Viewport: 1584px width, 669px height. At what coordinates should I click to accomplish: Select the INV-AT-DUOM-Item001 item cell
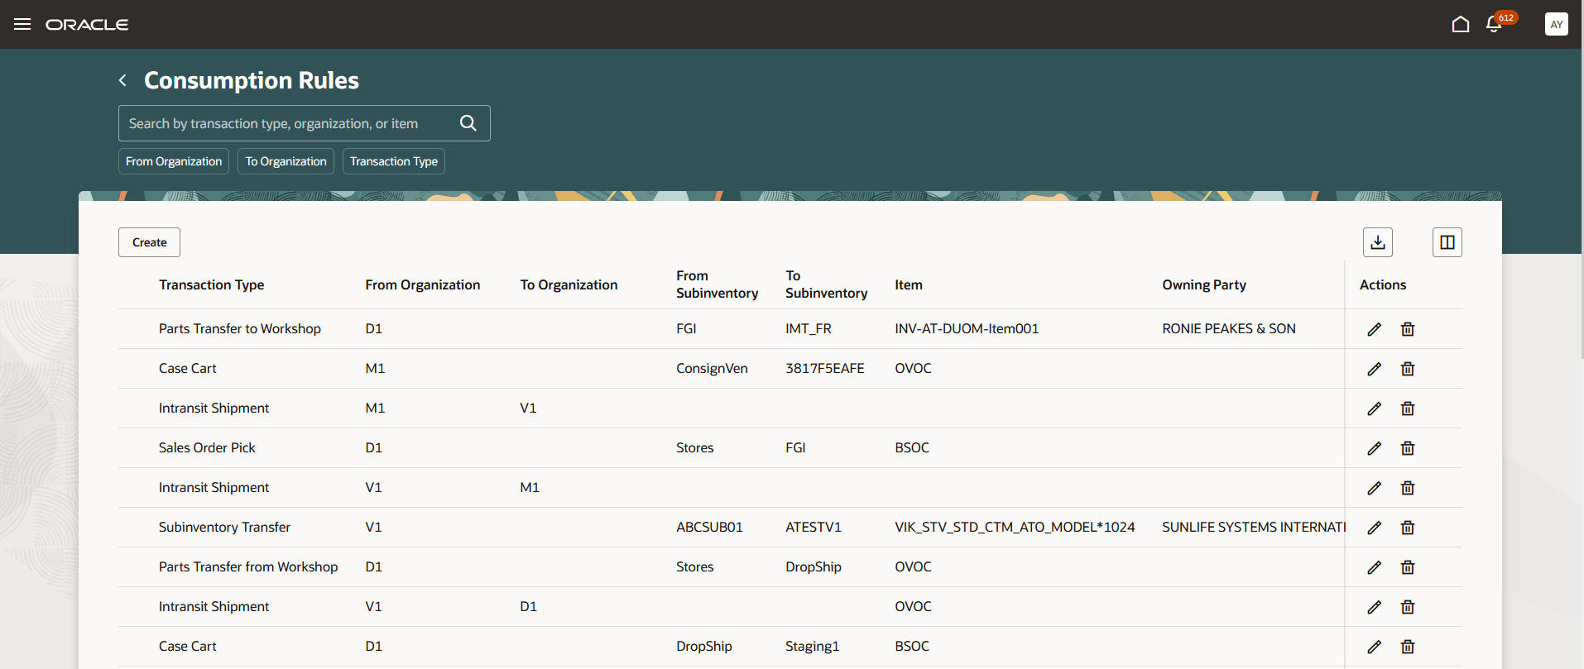point(967,328)
